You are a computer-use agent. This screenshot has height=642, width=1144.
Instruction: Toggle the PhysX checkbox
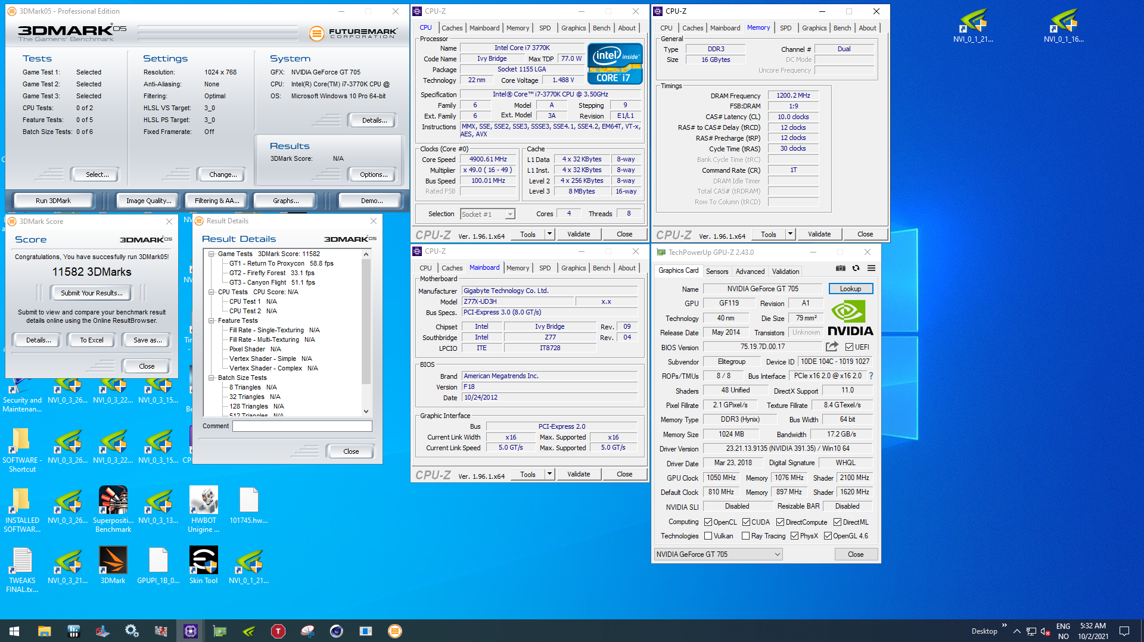[794, 536]
